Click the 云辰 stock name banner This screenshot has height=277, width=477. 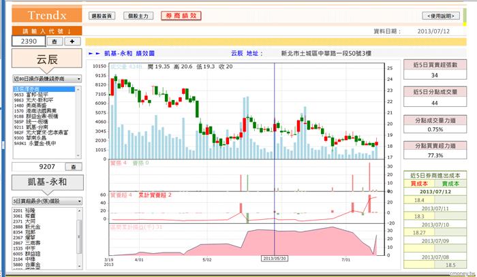point(47,59)
